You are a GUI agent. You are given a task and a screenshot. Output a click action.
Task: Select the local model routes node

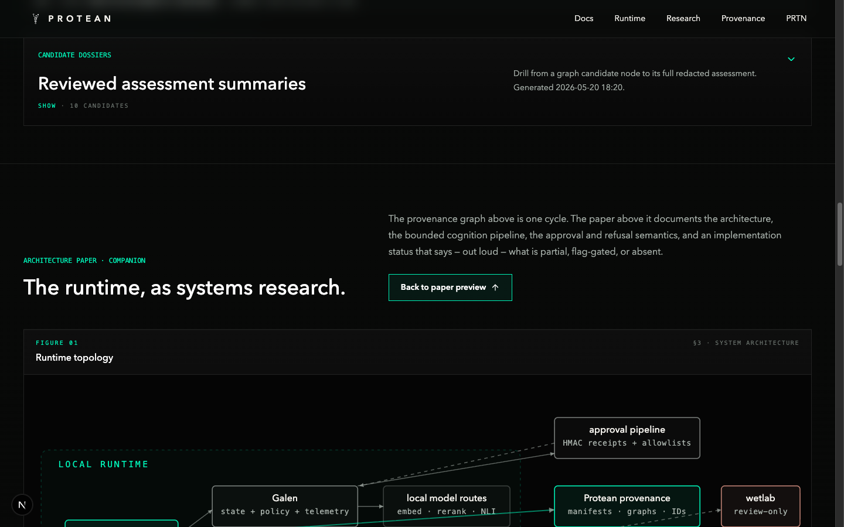(447, 506)
